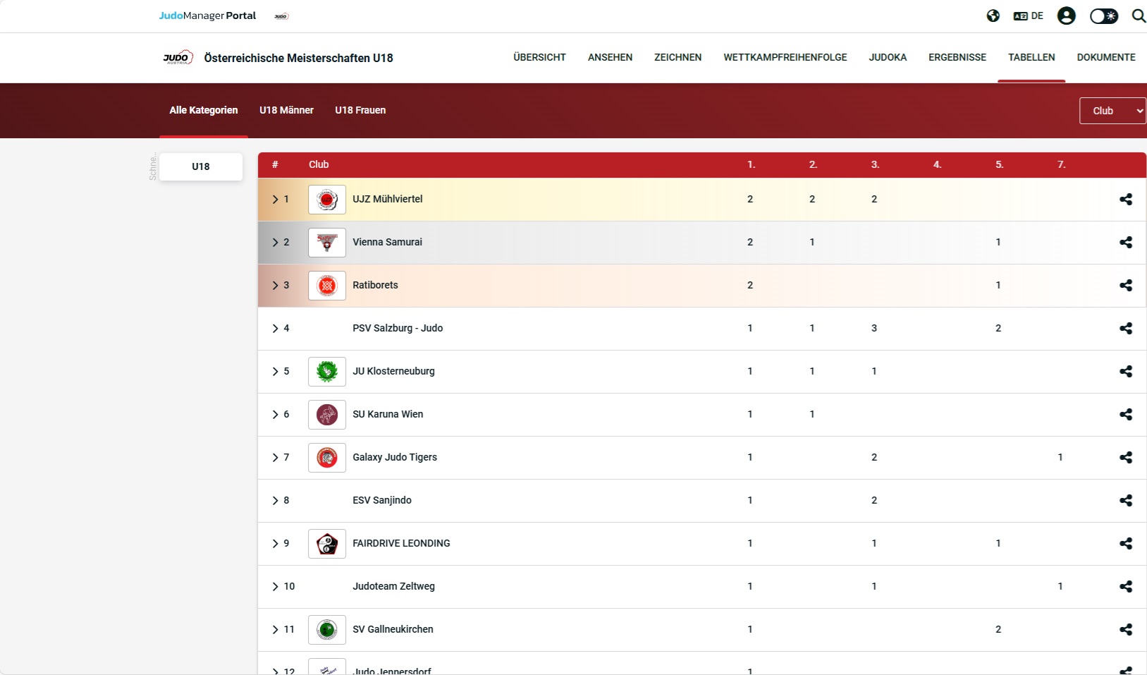Click share icon for JU Klosterneuburg
This screenshot has height=675, width=1147.
pos(1125,372)
